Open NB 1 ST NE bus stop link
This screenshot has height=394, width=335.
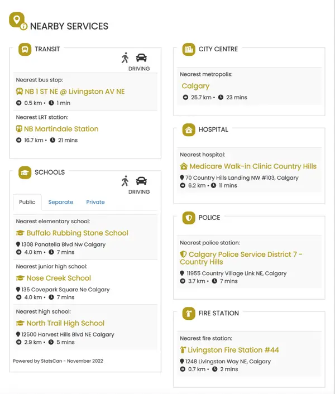pyautogui.click(x=74, y=92)
